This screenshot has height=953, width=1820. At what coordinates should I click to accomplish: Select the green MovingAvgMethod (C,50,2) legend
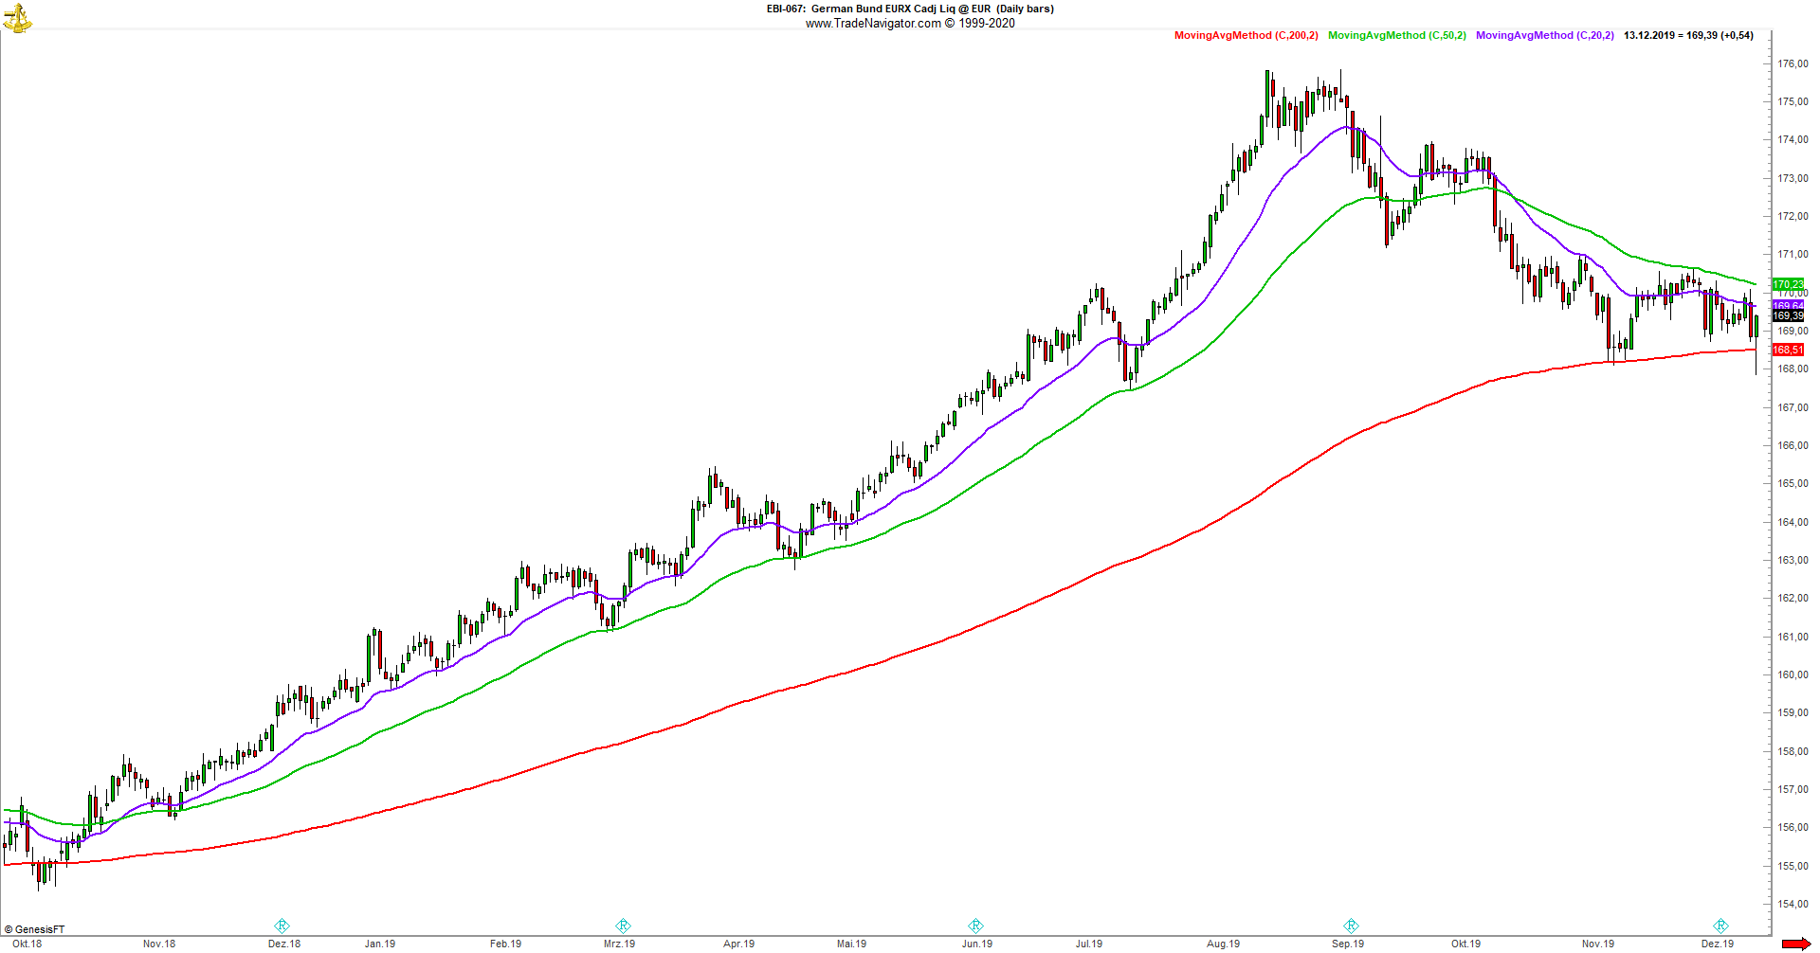(1396, 35)
